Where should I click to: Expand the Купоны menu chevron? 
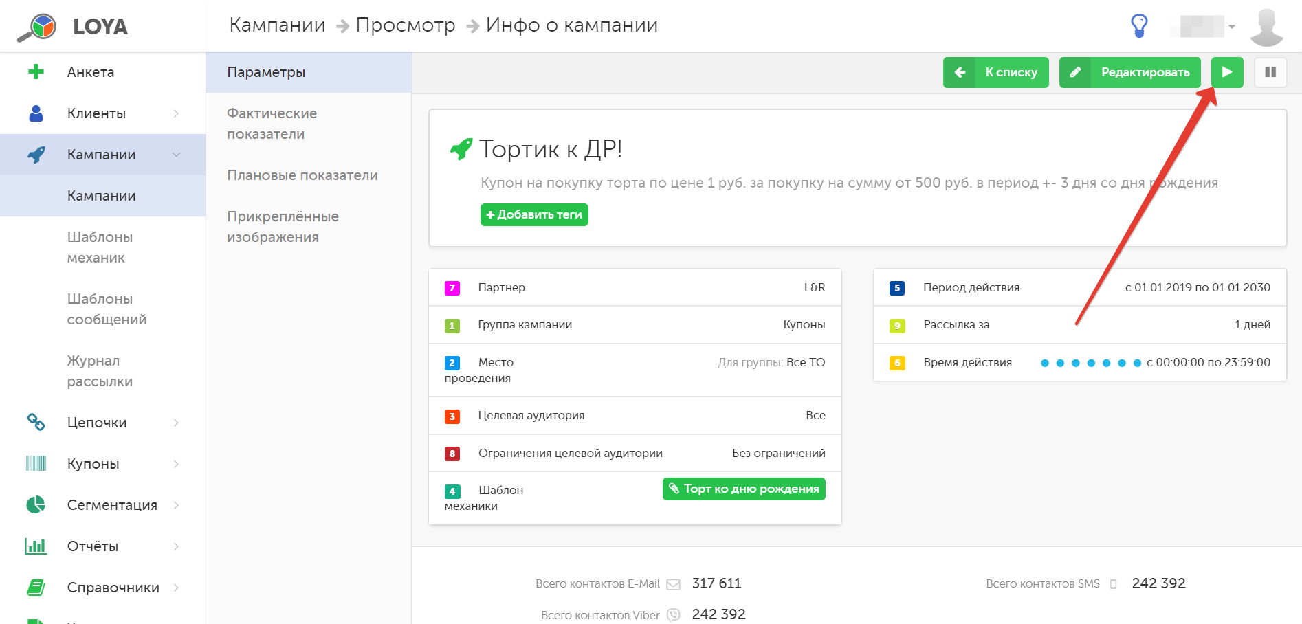coord(177,464)
